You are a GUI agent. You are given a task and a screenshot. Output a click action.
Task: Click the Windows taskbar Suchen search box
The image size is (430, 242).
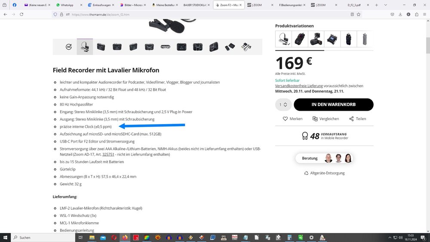pos(43,237)
